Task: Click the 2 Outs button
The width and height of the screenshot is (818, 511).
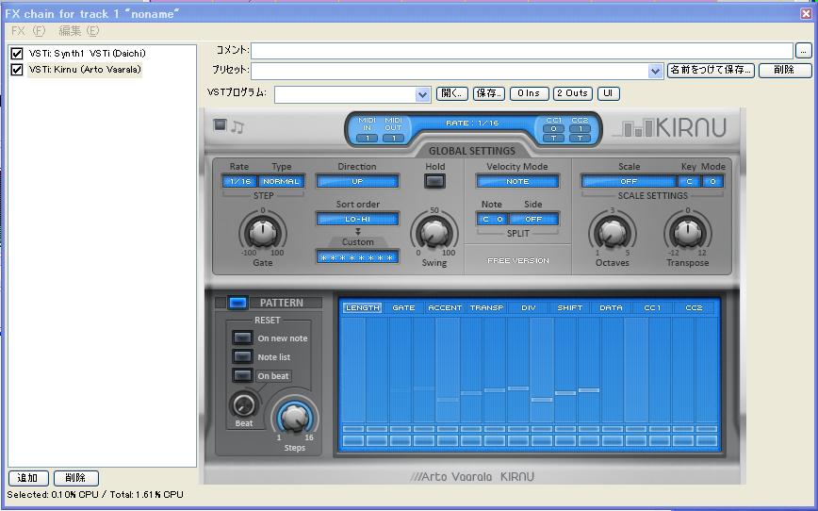Action: [572, 93]
